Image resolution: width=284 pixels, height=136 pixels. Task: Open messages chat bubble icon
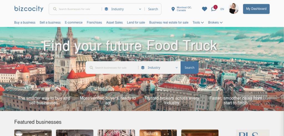pos(214,9)
